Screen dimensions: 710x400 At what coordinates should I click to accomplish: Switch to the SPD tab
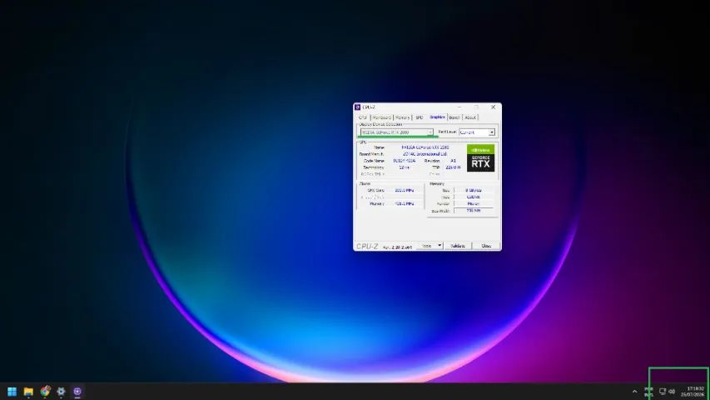tap(420, 117)
